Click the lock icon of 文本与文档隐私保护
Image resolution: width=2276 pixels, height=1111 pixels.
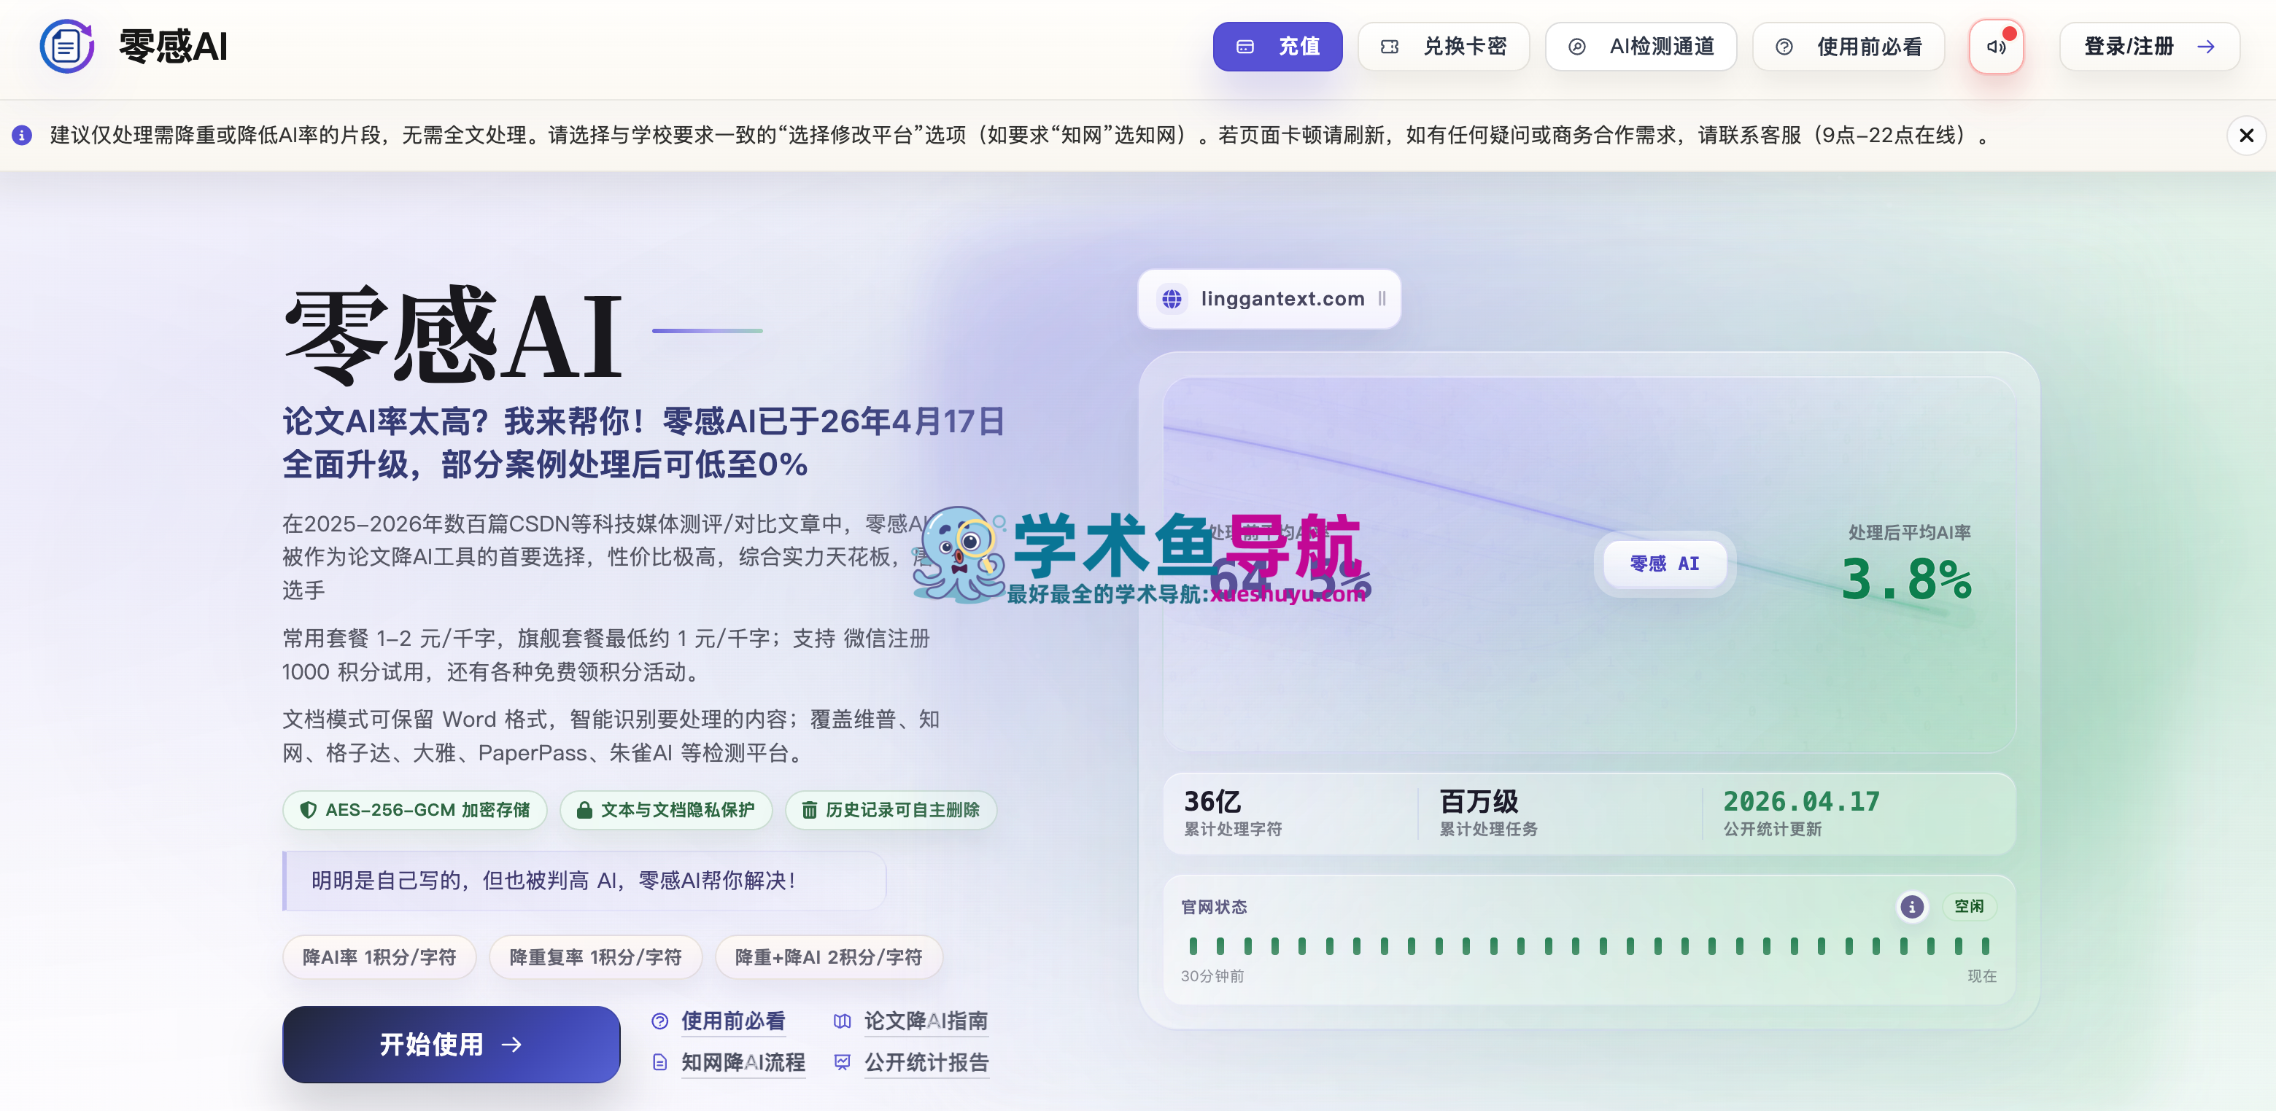[x=584, y=810]
